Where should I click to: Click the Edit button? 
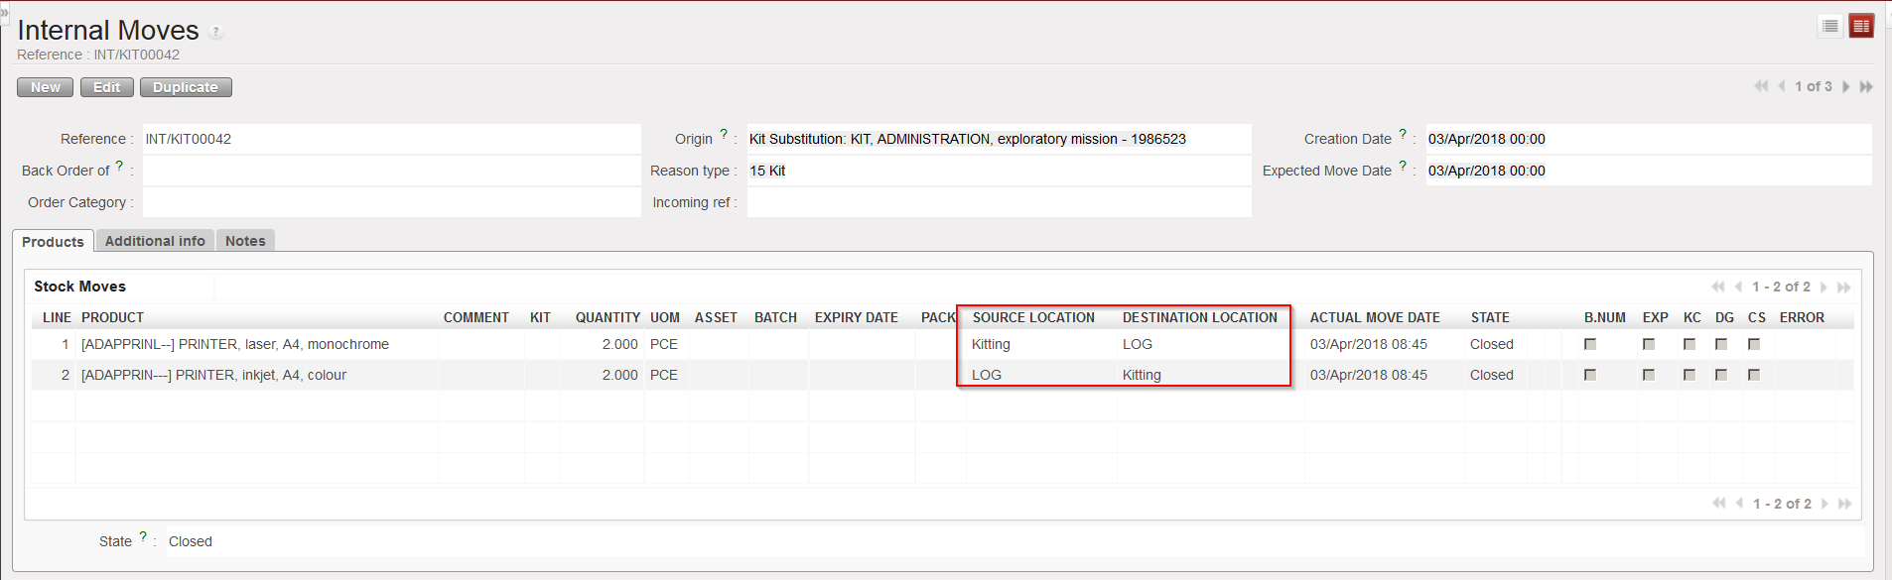click(x=106, y=87)
